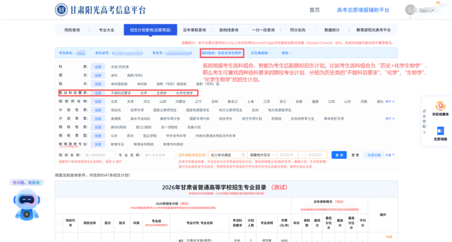The image size is (452, 242).
Task: Select 招生计划查询(志愿筛选) tab
Action: click(x=150, y=30)
